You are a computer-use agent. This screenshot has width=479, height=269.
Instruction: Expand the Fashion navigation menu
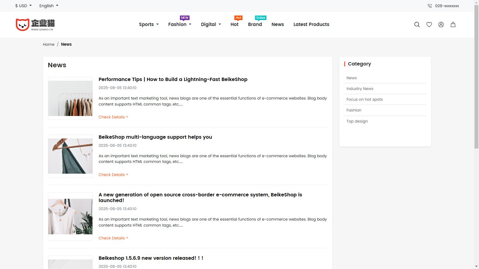tap(179, 25)
